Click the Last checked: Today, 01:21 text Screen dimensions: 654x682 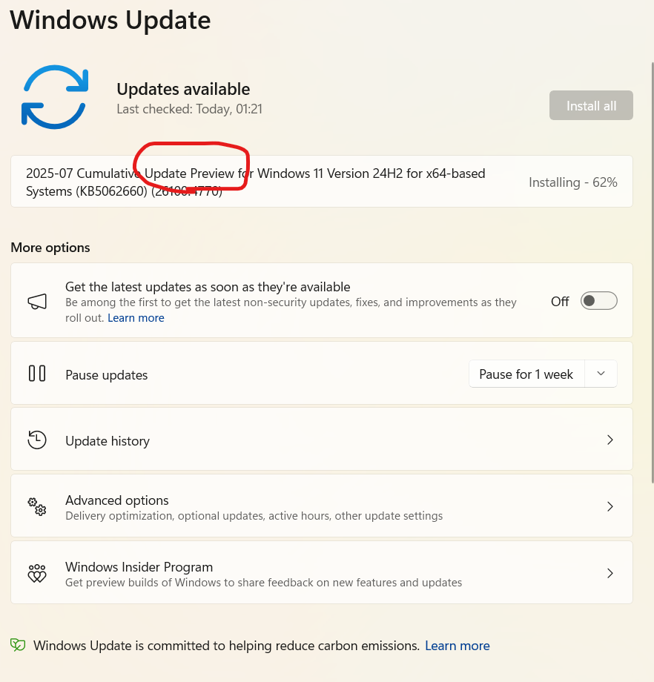pos(189,109)
